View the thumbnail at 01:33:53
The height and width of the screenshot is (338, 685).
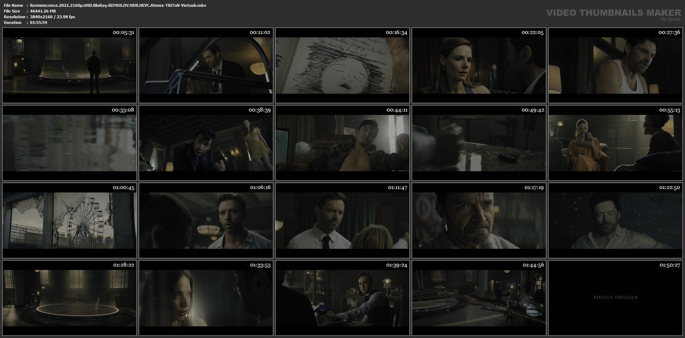point(206,298)
